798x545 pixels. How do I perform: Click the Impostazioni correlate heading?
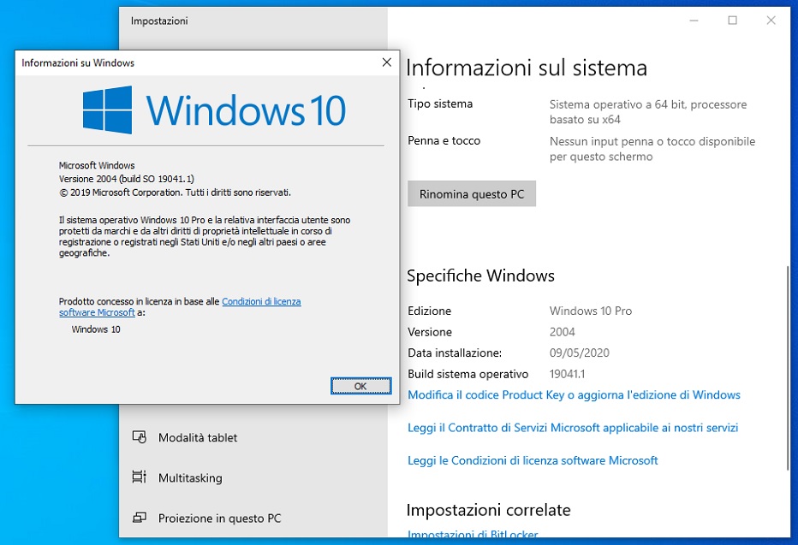pos(488,510)
